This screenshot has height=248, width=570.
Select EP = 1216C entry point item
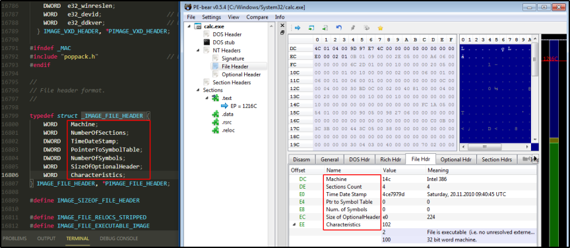pos(243,106)
